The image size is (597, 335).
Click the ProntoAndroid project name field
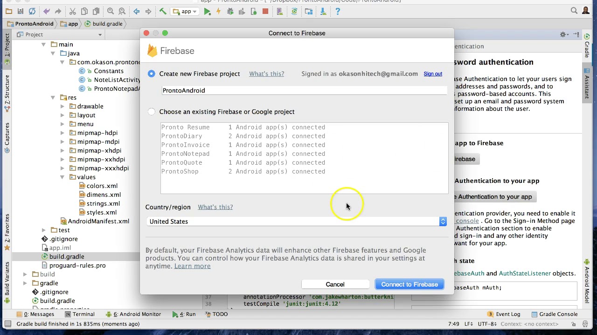click(x=304, y=90)
